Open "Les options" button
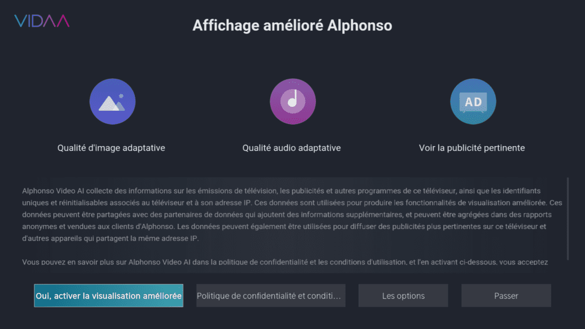This screenshot has width=585, height=329. 403,296
